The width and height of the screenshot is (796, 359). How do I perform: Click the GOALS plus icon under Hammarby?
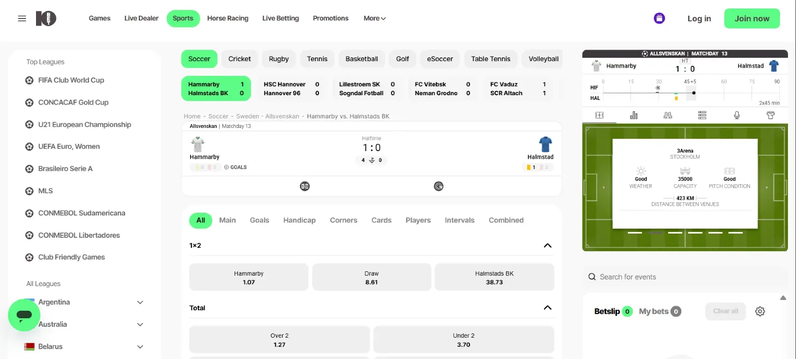point(226,167)
